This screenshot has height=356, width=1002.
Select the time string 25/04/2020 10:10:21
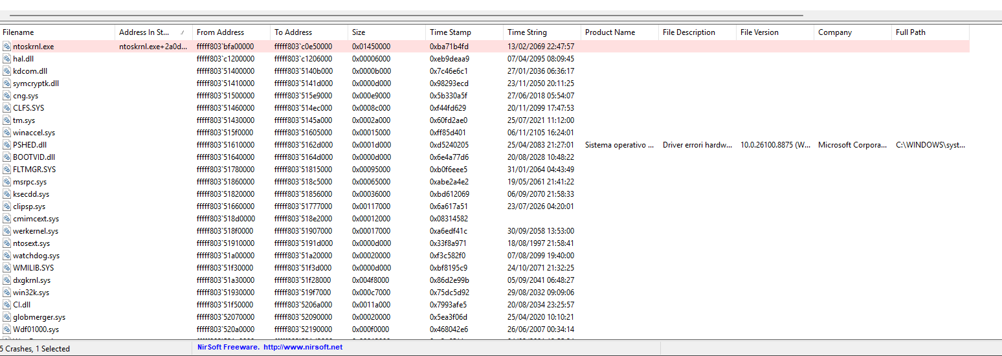tap(542, 317)
